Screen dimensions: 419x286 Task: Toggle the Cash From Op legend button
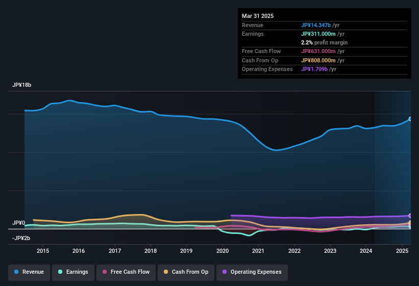click(x=186, y=272)
